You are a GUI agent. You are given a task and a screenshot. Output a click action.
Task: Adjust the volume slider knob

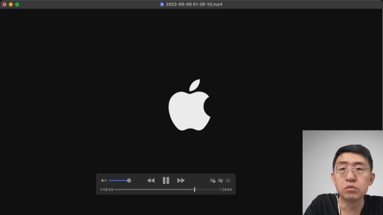[x=129, y=181]
